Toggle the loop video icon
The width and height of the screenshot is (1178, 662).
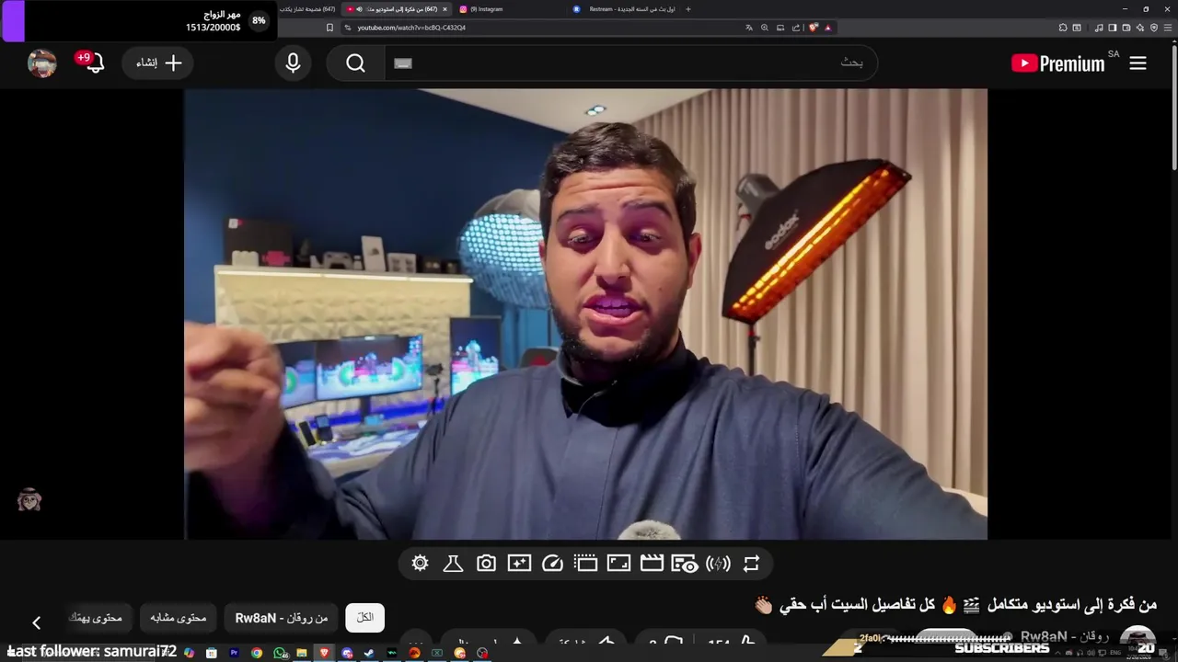(x=751, y=564)
